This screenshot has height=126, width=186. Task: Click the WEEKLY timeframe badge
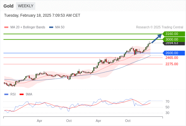(x=26, y=6)
